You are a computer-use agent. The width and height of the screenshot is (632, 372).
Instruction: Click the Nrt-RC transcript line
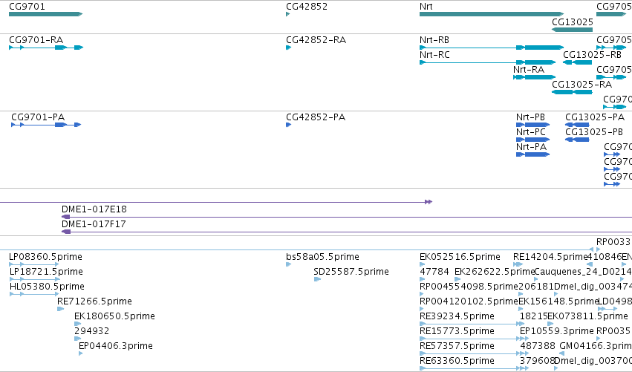click(x=488, y=62)
